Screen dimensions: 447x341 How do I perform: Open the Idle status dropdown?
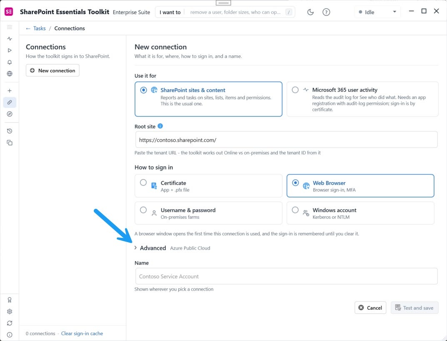(377, 12)
